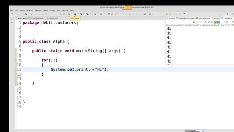Click line number 19 in the gutter

click(19, 107)
